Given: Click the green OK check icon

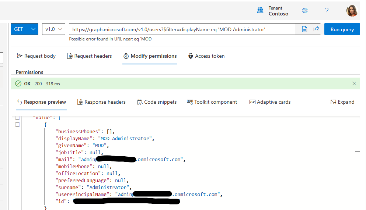Looking at the screenshot, I should click(x=18, y=83).
